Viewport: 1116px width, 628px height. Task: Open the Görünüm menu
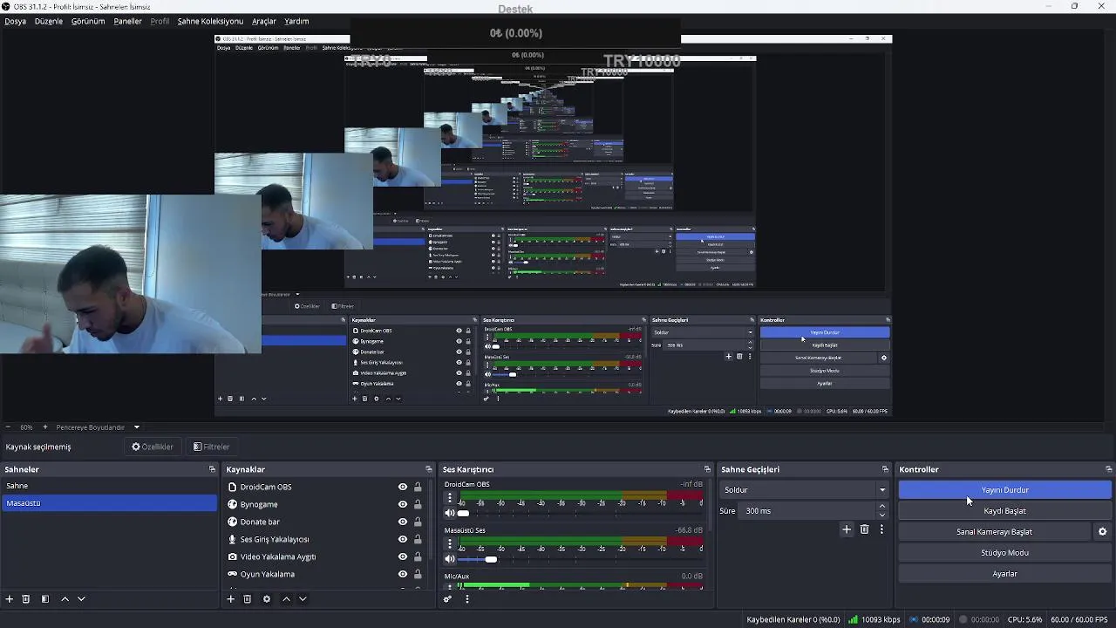coord(88,21)
